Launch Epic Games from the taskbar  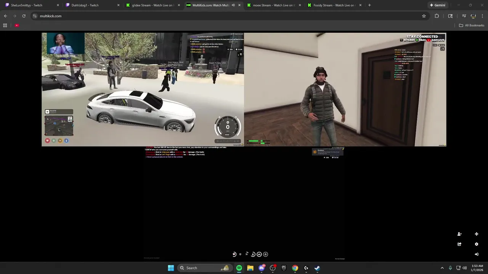tap(284, 268)
